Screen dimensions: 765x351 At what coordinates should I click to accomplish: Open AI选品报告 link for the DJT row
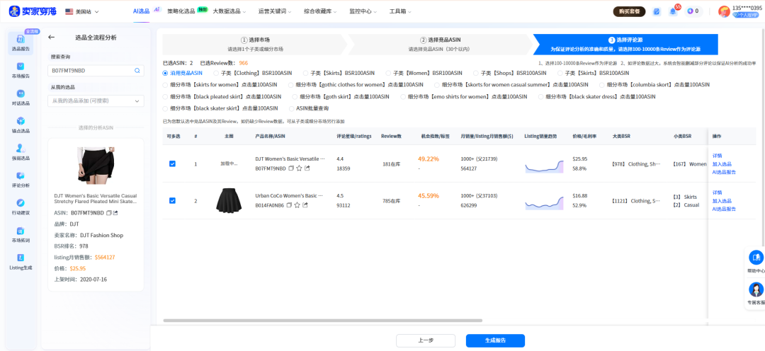[724, 172]
